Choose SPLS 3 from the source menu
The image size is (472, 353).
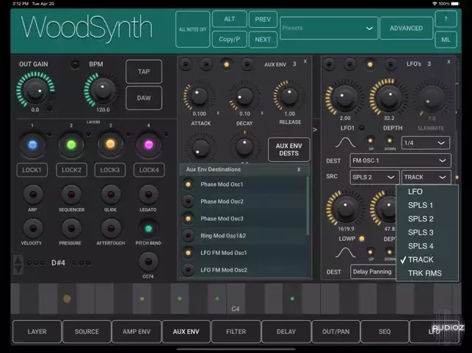[427, 232]
